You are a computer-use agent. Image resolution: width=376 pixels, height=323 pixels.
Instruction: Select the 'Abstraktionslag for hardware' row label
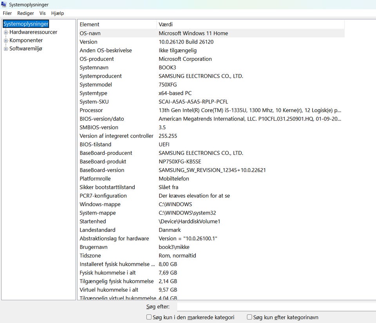(x=114, y=239)
